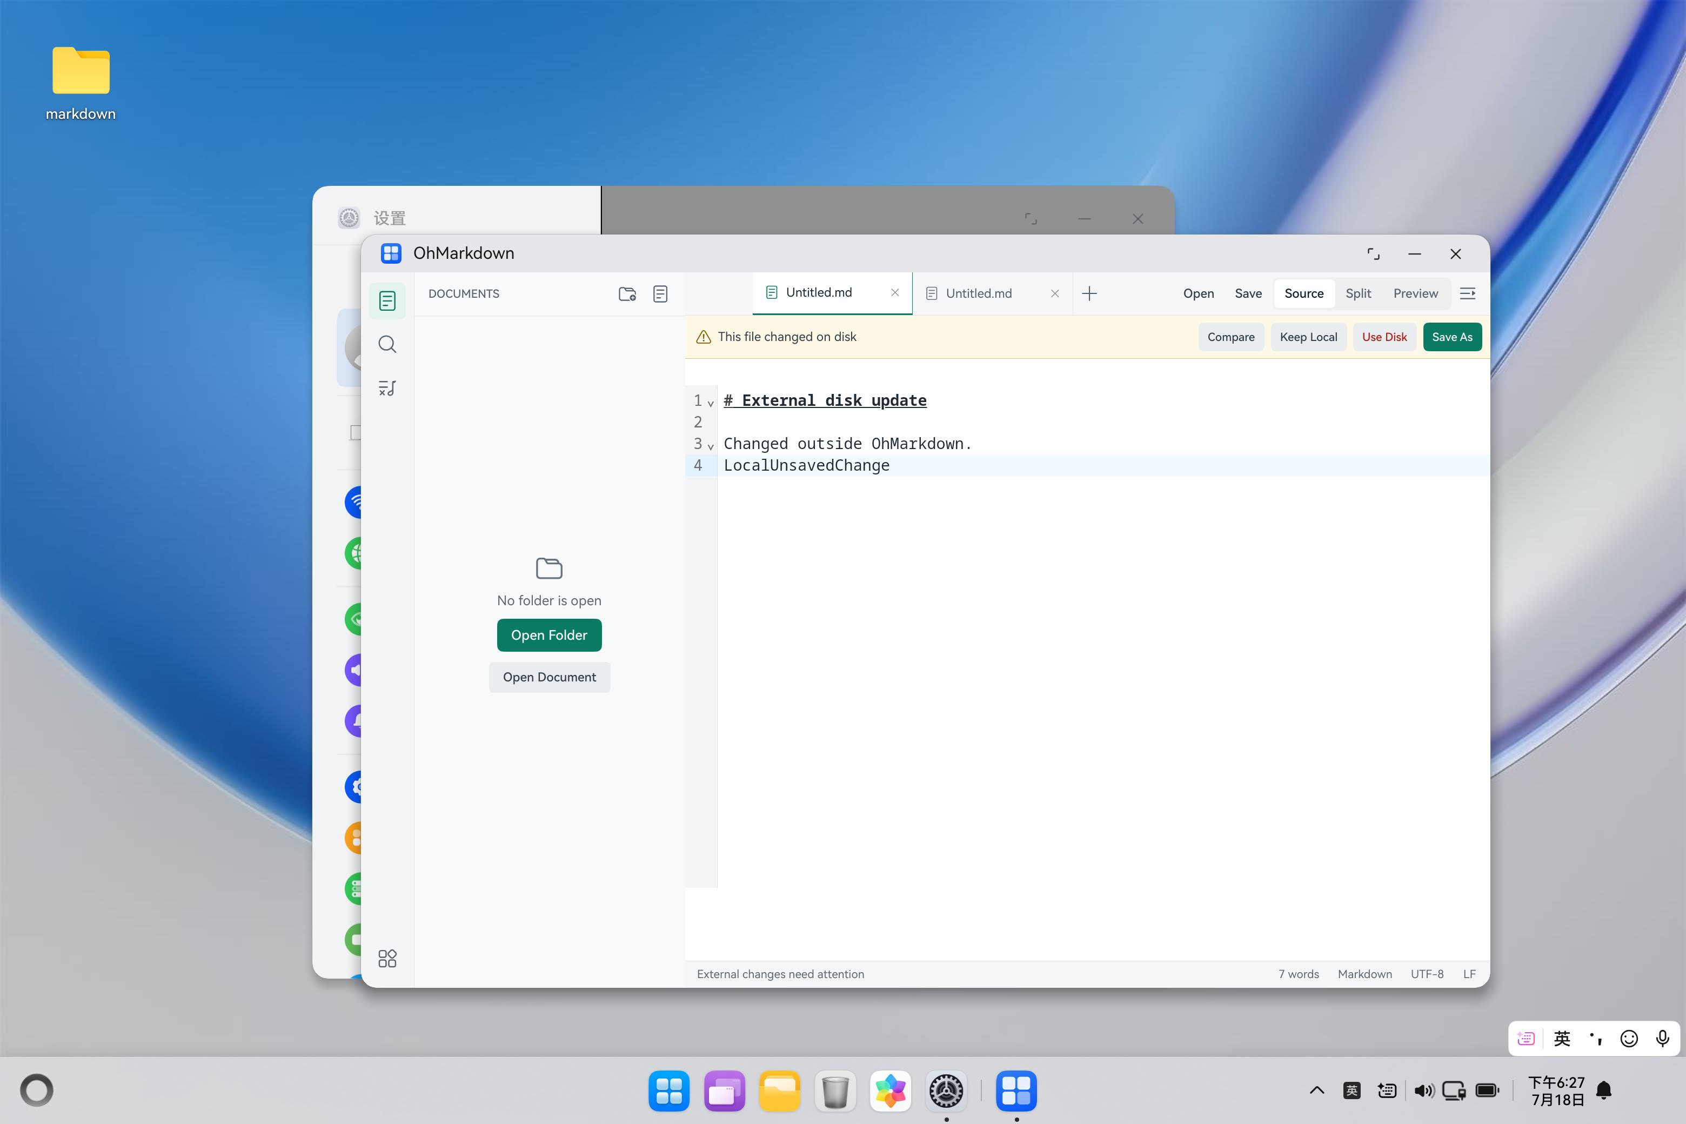Maximize the OhMarkdown window

[x=1373, y=254]
